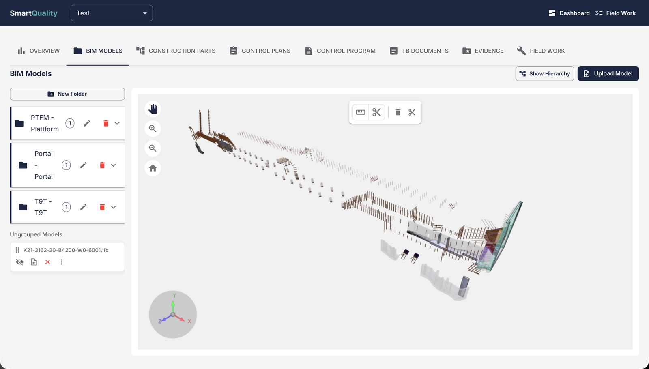
Task: Click the blue Z axis on gizmo
Action: [165, 318]
